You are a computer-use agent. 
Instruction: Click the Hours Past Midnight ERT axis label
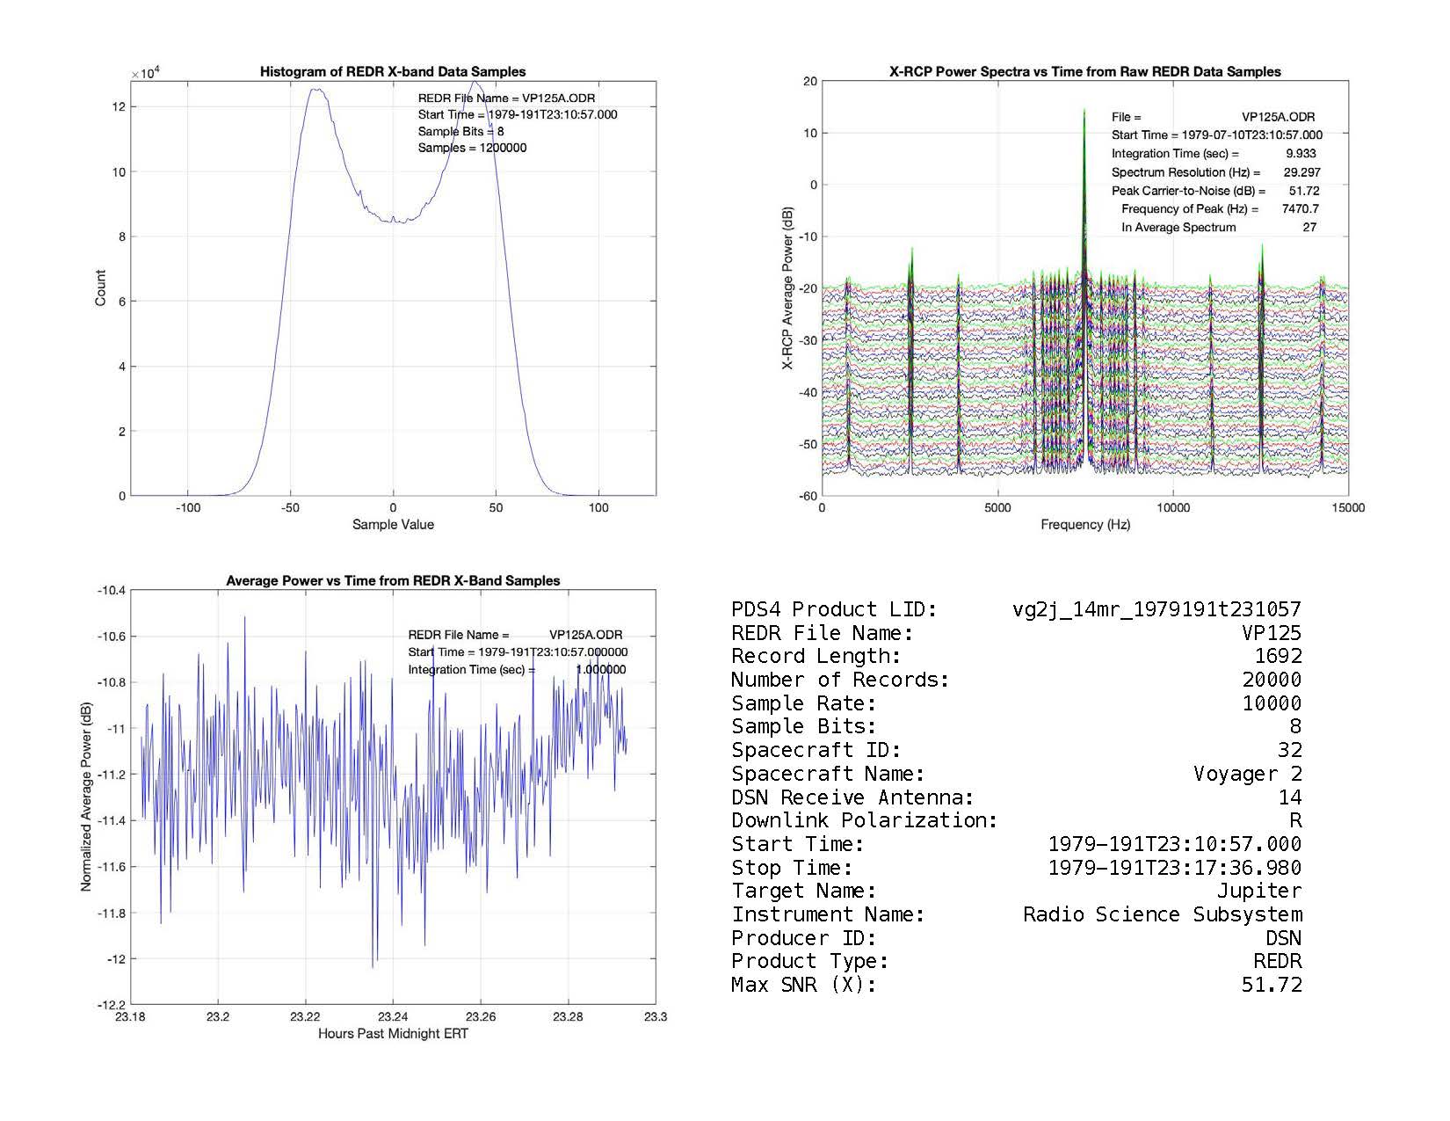click(x=393, y=1034)
